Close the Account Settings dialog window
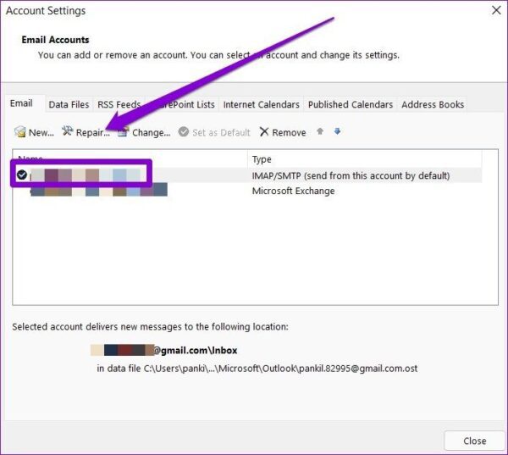Screen dimensions: 508x455 [x=496, y=10]
